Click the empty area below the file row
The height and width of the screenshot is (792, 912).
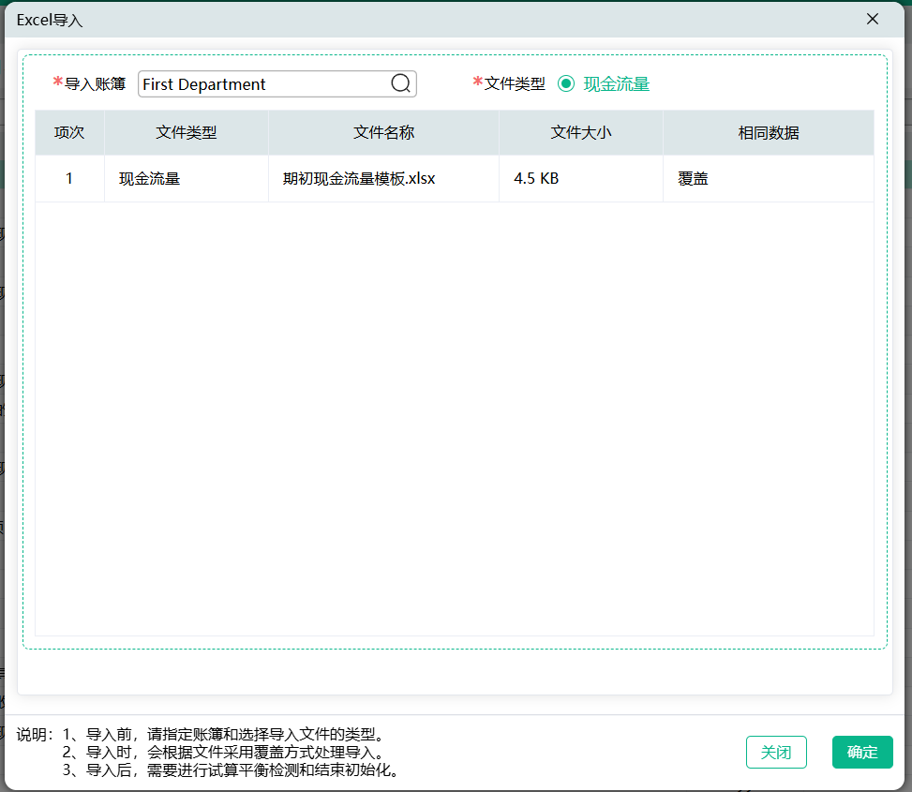coord(454,412)
